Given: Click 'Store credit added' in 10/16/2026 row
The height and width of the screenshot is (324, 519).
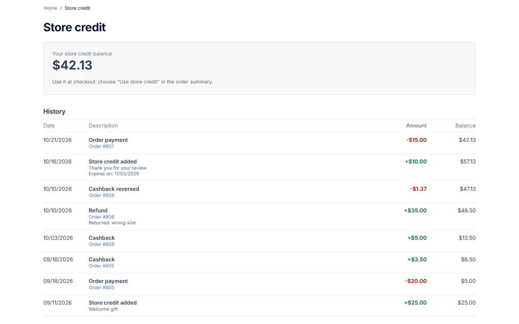Looking at the screenshot, I should point(112,162).
